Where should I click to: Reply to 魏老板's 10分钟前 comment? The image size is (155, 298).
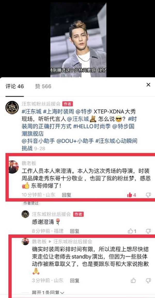coord(67,195)
